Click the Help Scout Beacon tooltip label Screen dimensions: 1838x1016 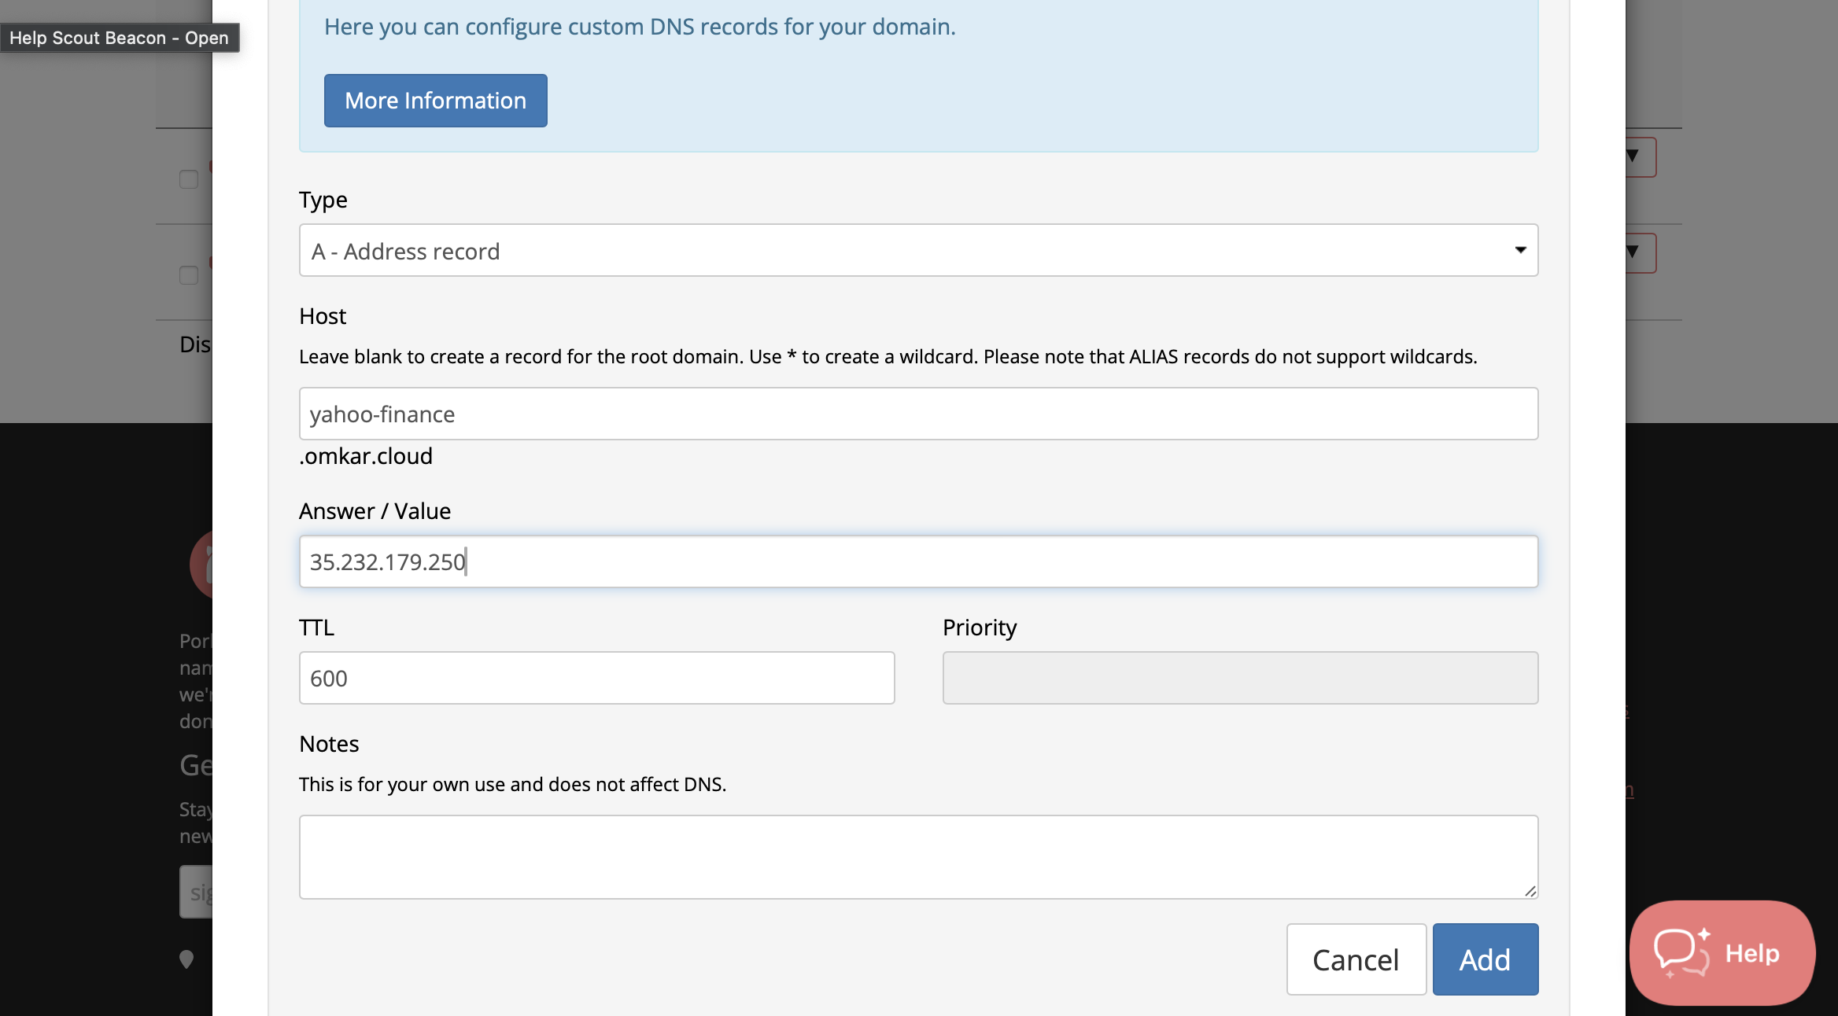[x=120, y=38]
